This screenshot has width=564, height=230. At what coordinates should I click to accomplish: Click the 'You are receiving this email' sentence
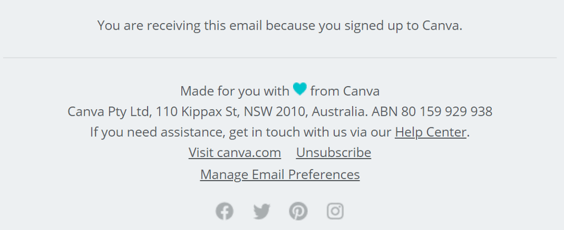[x=220, y=25]
